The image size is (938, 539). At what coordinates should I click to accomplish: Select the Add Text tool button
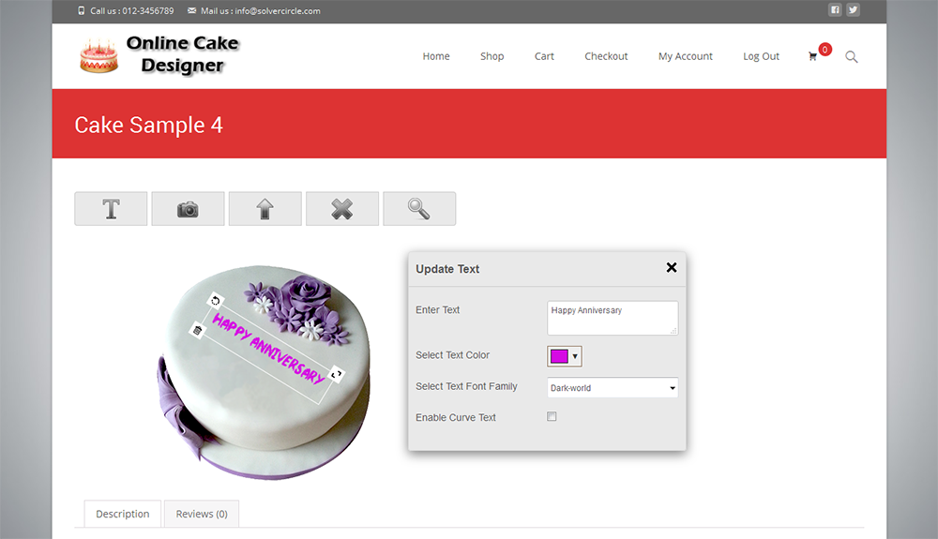click(x=111, y=208)
